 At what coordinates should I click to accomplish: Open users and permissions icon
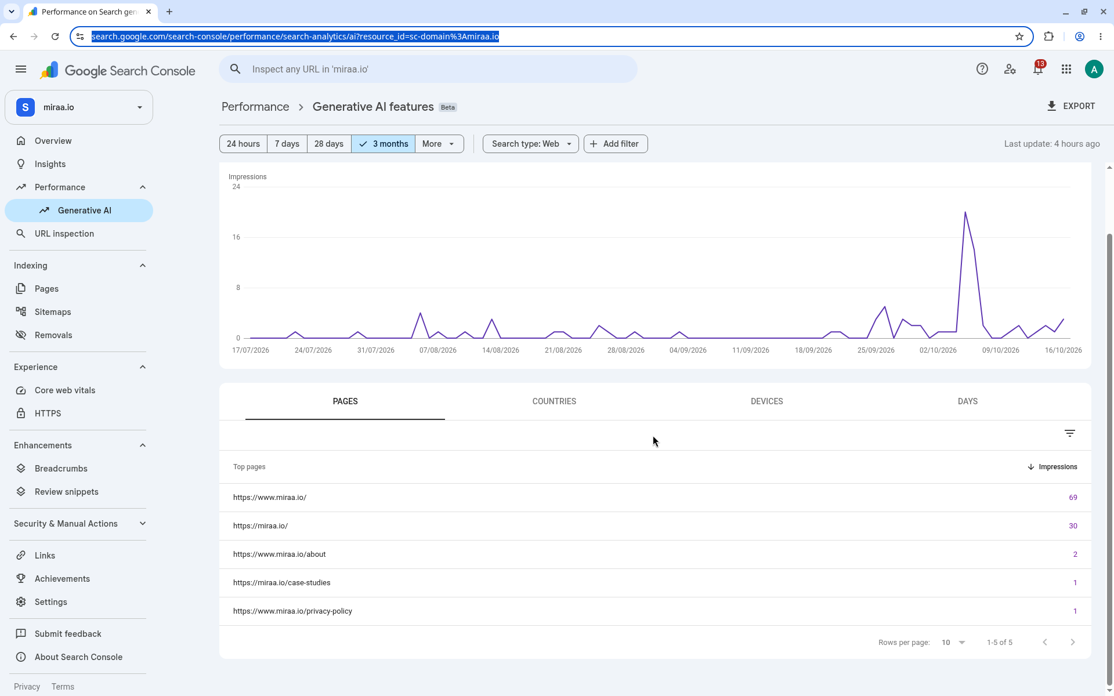pyautogui.click(x=1010, y=70)
